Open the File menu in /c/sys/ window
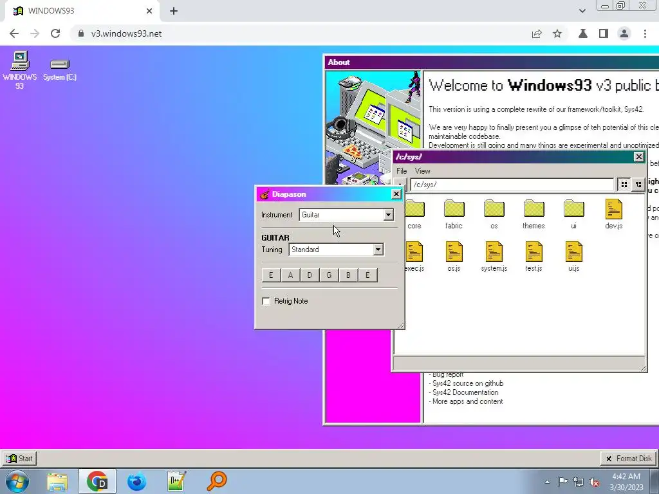 402,171
